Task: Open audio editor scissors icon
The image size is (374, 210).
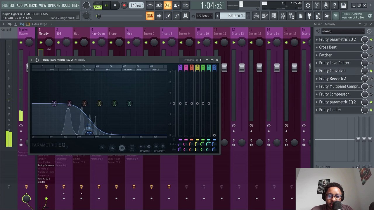Action: (x=317, y=5)
